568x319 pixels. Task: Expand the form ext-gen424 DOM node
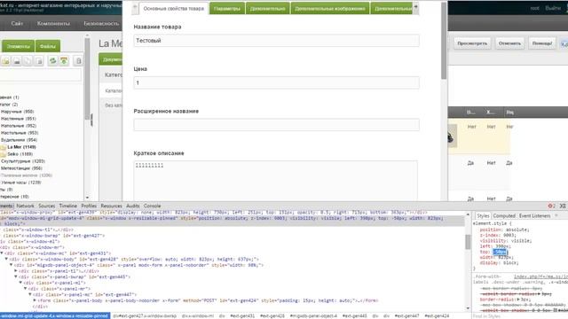(35, 300)
